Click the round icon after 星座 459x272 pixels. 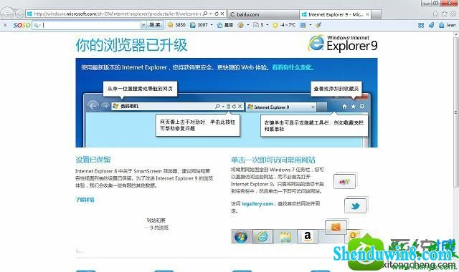(241, 25)
